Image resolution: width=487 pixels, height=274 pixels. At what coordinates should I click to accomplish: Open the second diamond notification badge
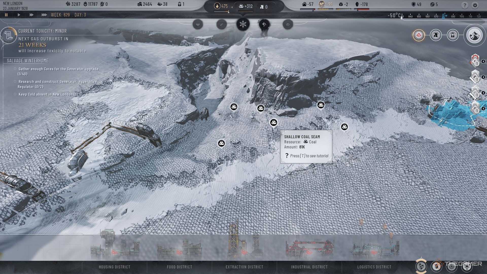point(475,76)
